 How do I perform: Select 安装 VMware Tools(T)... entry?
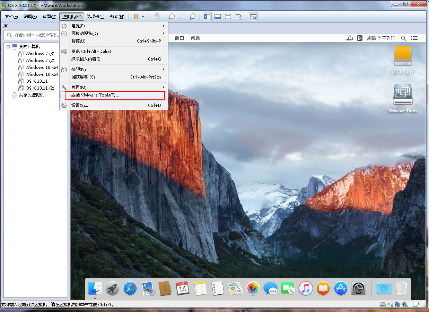(x=114, y=95)
